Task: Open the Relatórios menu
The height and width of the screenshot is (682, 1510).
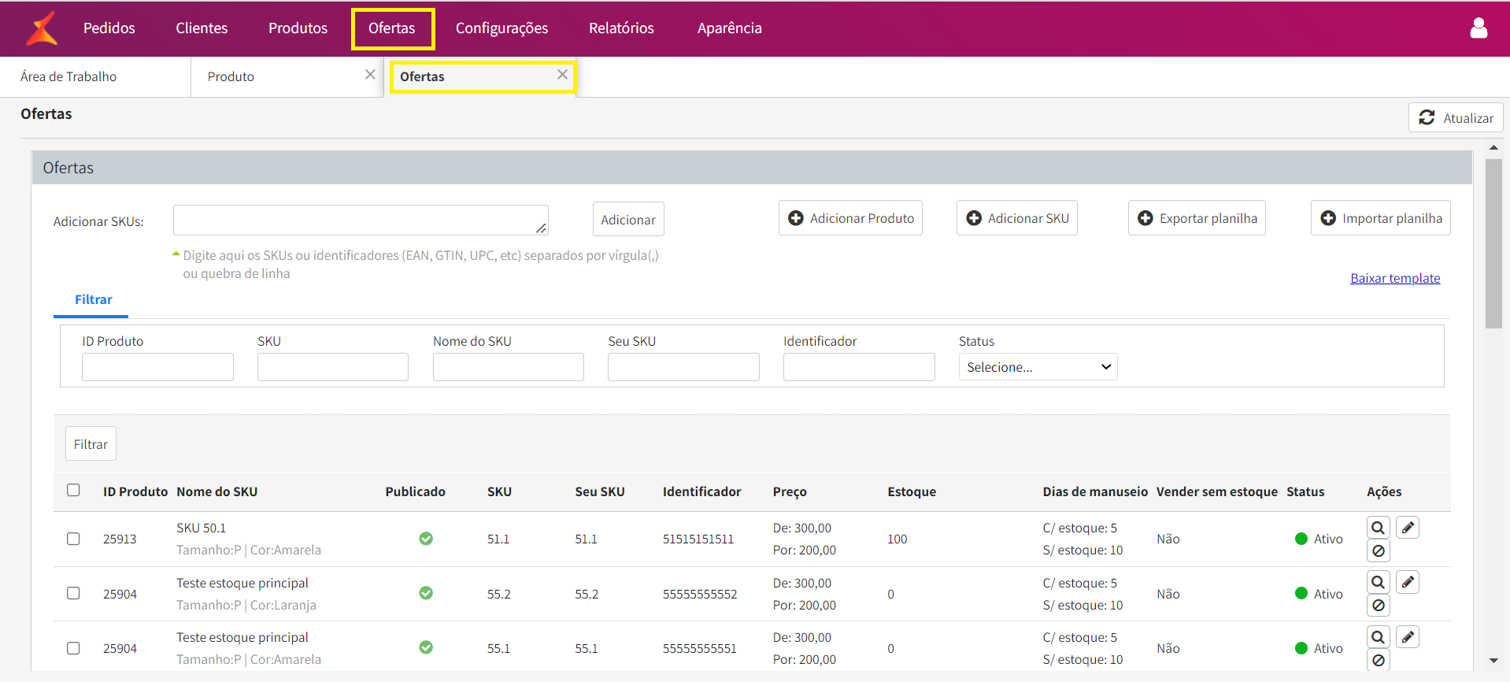Action: click(621, 28)
